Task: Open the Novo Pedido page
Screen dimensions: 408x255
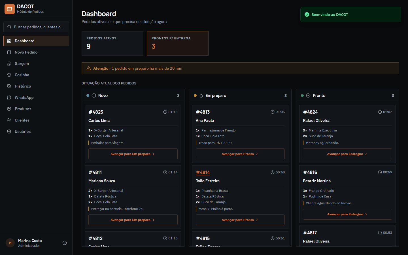Action: click(36, 52)
